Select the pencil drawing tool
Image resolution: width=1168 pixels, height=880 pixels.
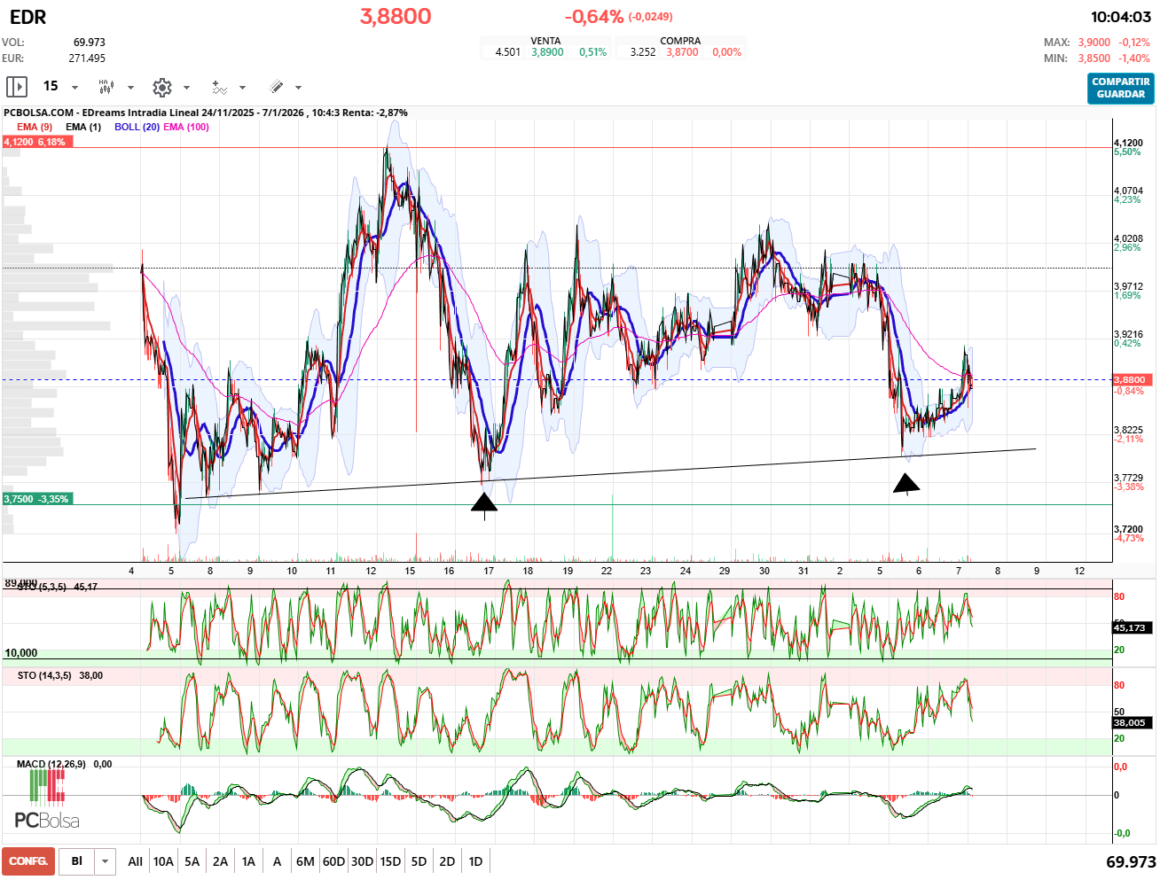point(276,87)
